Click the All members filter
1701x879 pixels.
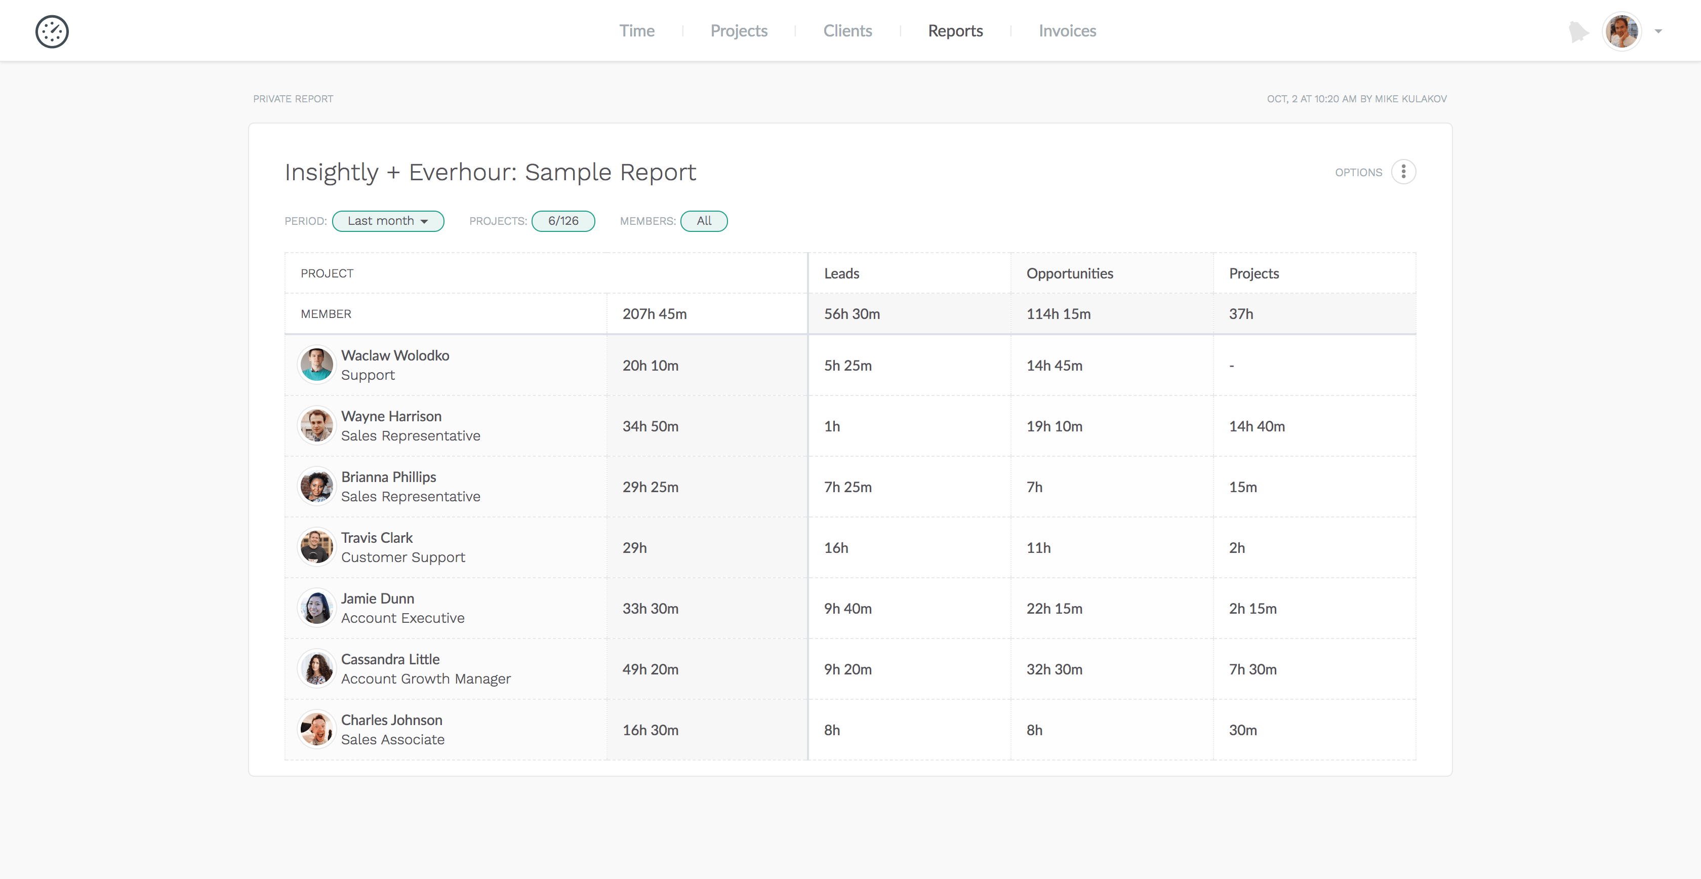pos(704,221)
